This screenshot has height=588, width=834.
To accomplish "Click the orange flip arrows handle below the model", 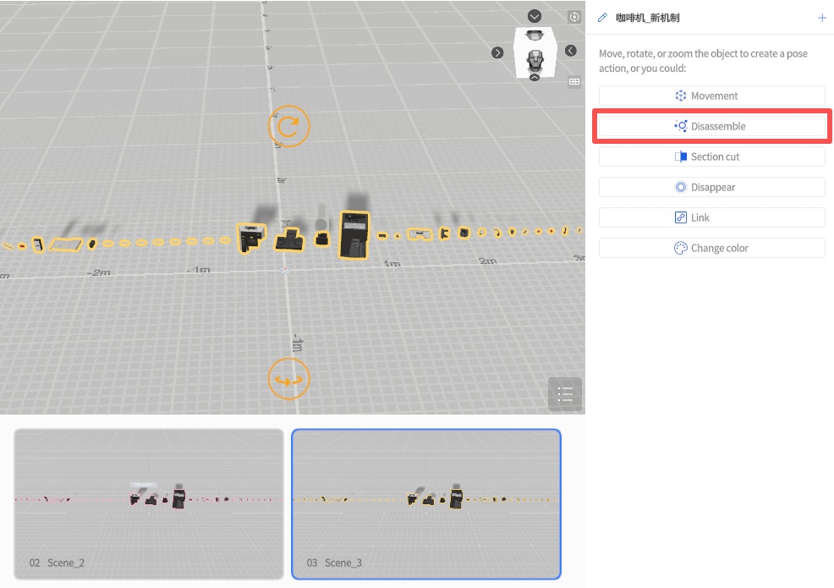I will 289,379.
